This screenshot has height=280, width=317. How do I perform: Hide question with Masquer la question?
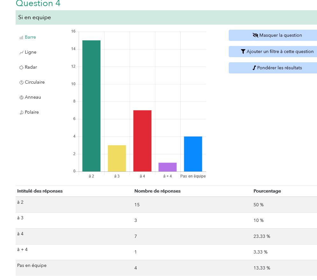pos(277,35)
